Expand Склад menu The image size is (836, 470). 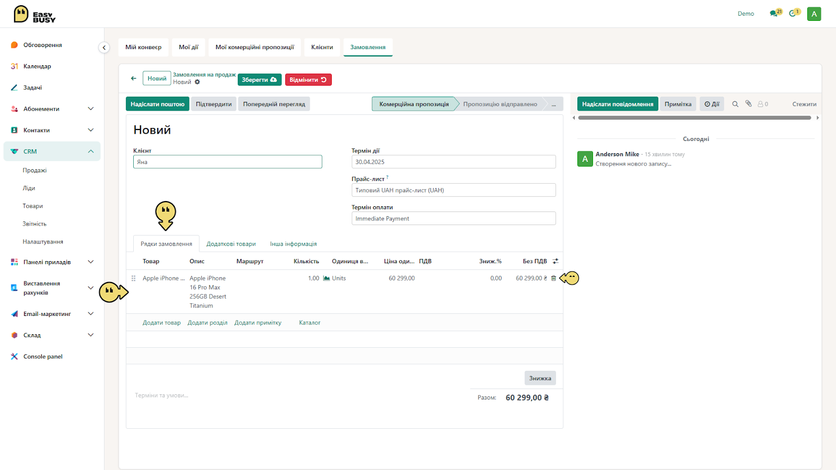(x=91, y=335)
